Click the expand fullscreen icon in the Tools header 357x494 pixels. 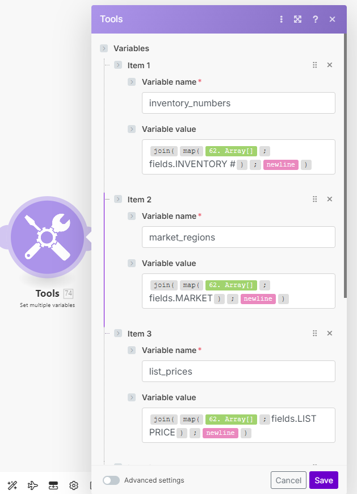(x=297, y=19)
